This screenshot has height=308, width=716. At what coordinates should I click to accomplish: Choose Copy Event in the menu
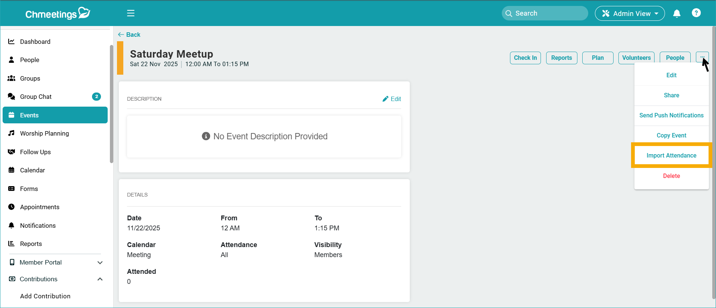pyautogui.click(x=671, y=135)
